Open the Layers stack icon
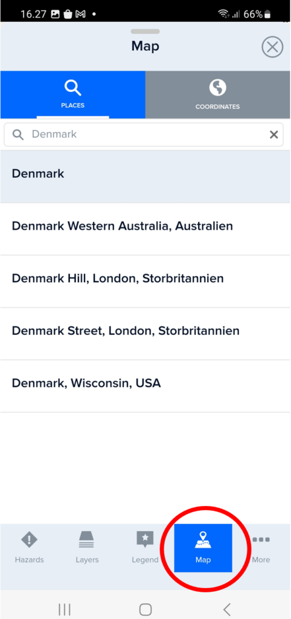This screenshot has width=291, height=619. tap(87, 540)
